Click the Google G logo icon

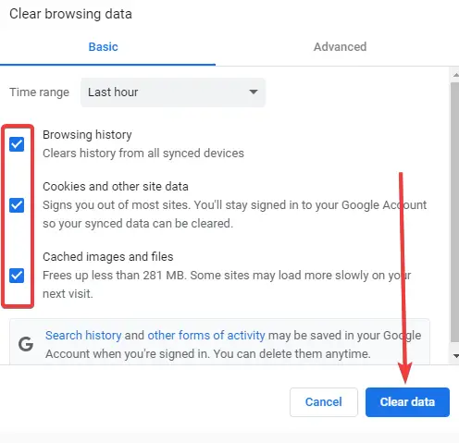[26, 344]
